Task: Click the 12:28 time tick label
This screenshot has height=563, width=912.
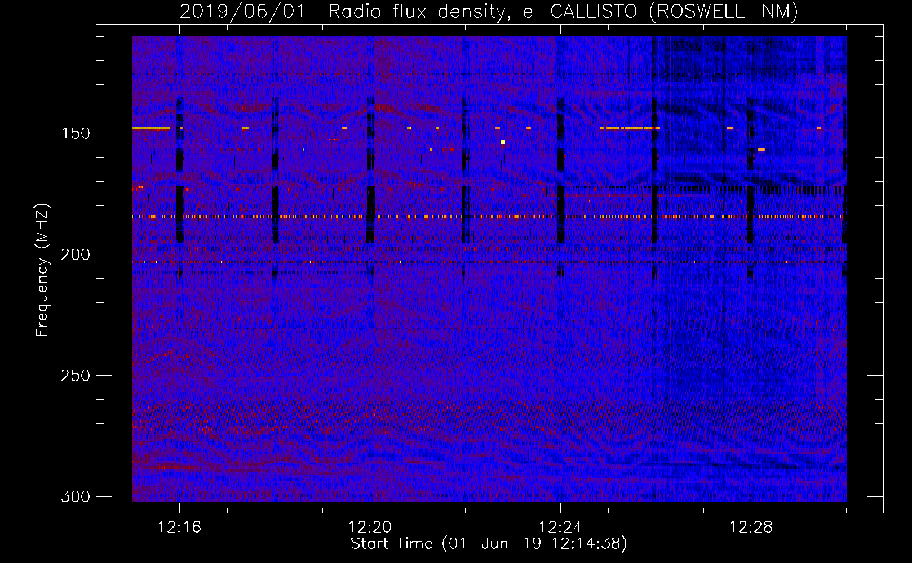Action: [751, 528]
